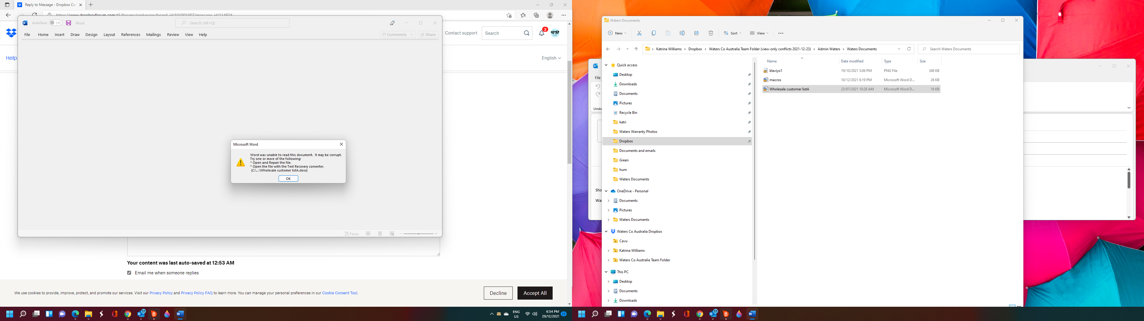Click OK in the Microsoft Word error dialog
1144x321 pixels.
click(288, 178)
